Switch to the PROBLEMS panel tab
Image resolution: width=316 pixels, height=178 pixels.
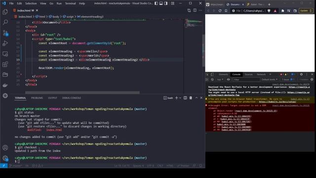coord(37,98)
